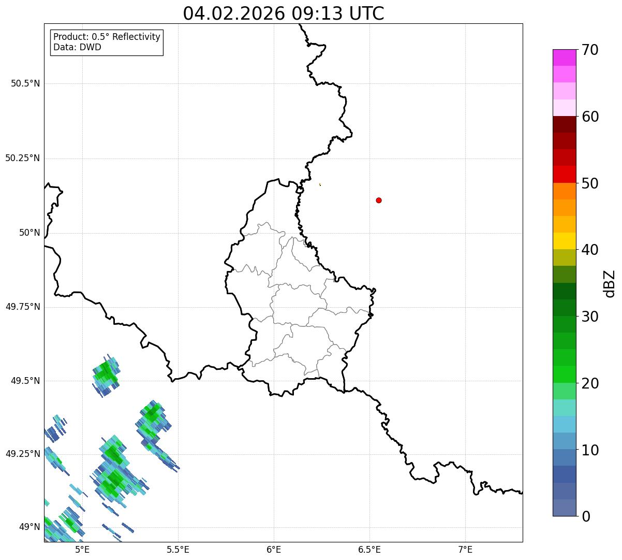
Task: Click the dark maroon swatch just below 60 dBZ
Action: click(x=564, y=124)
